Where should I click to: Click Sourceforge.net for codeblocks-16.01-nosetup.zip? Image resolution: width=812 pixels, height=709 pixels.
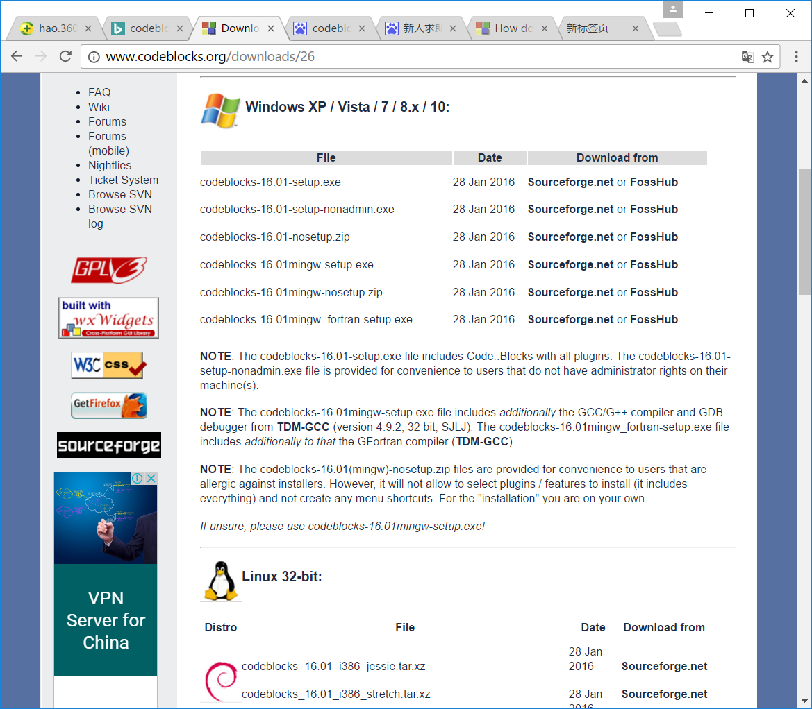571,237
